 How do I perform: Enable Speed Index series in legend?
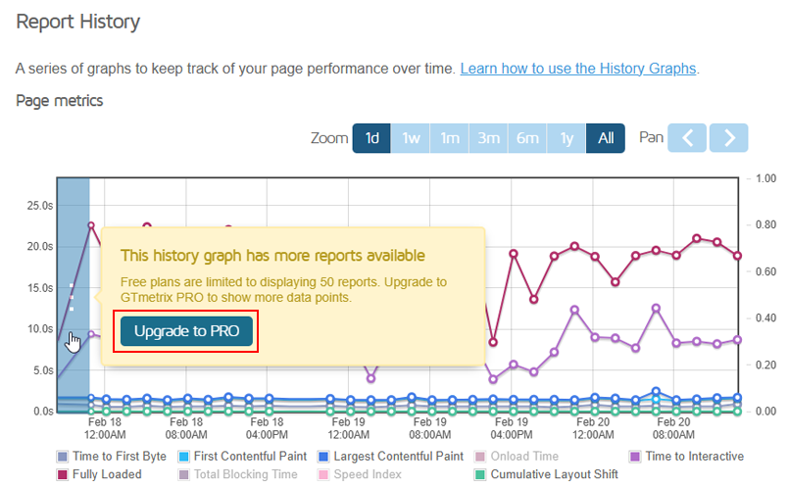pyautogui.click(x=360, y=474)
